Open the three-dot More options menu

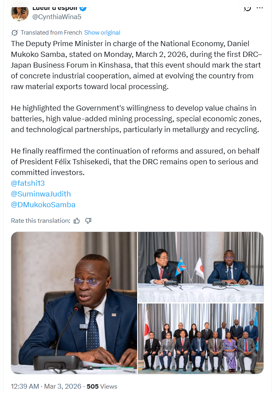click(x=260, y=8)
